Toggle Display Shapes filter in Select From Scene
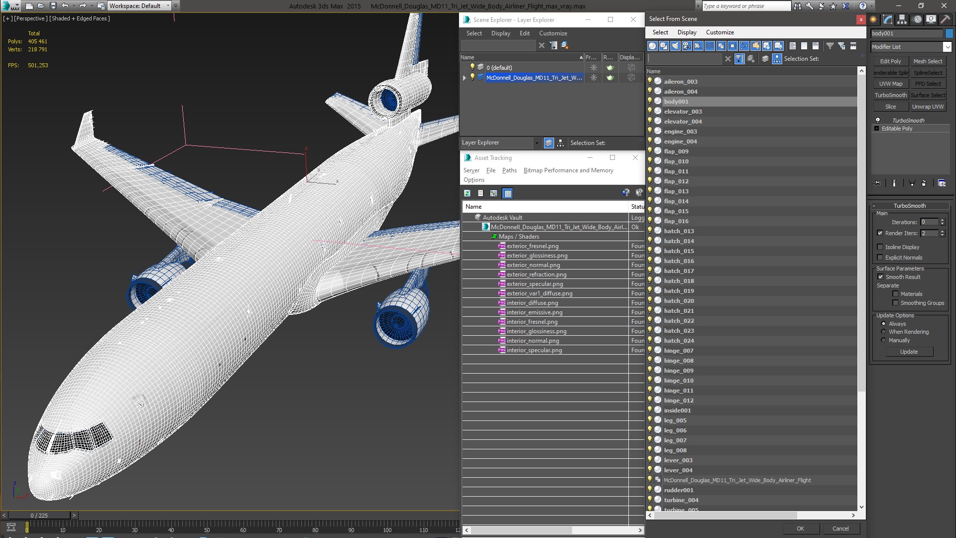Viewport: 956px width, 538px height. pyautogui.click(x=664, y=46)
